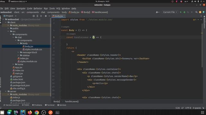Open the Refactor menu
Viewport: 206px width, 115px height.
tap(38, 9)
